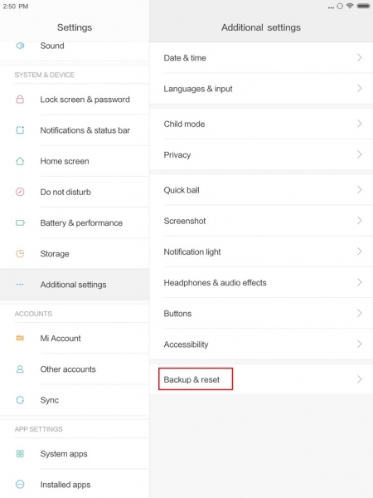Viewport: 373px width, 498px height.
Task: Open Installed apps entry
Action: (x=75, y=485)
